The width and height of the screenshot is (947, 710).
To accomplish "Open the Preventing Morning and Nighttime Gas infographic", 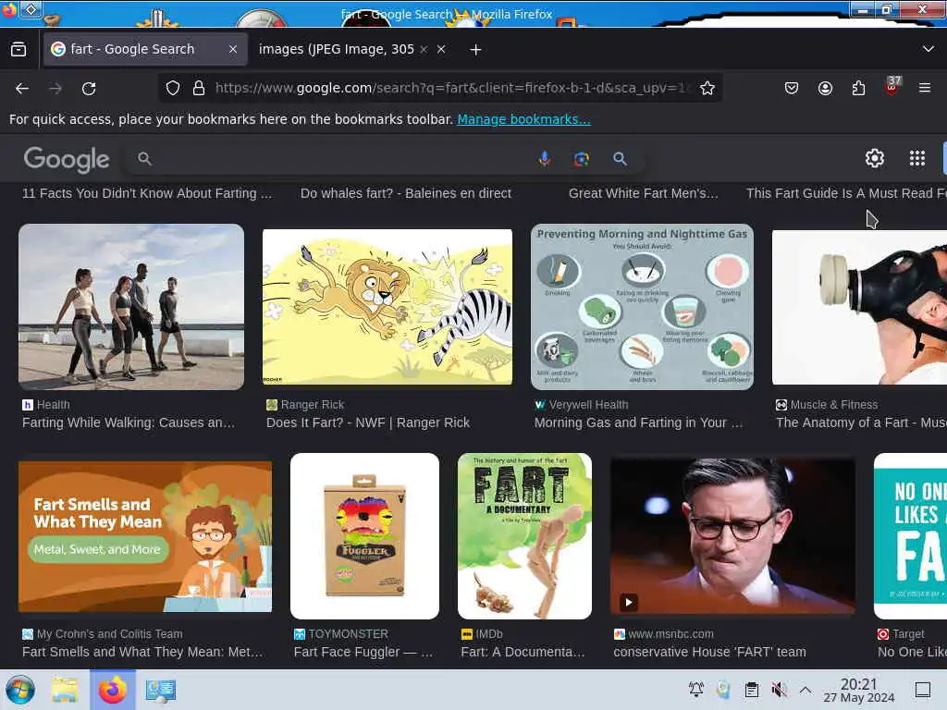I will 642,307.
